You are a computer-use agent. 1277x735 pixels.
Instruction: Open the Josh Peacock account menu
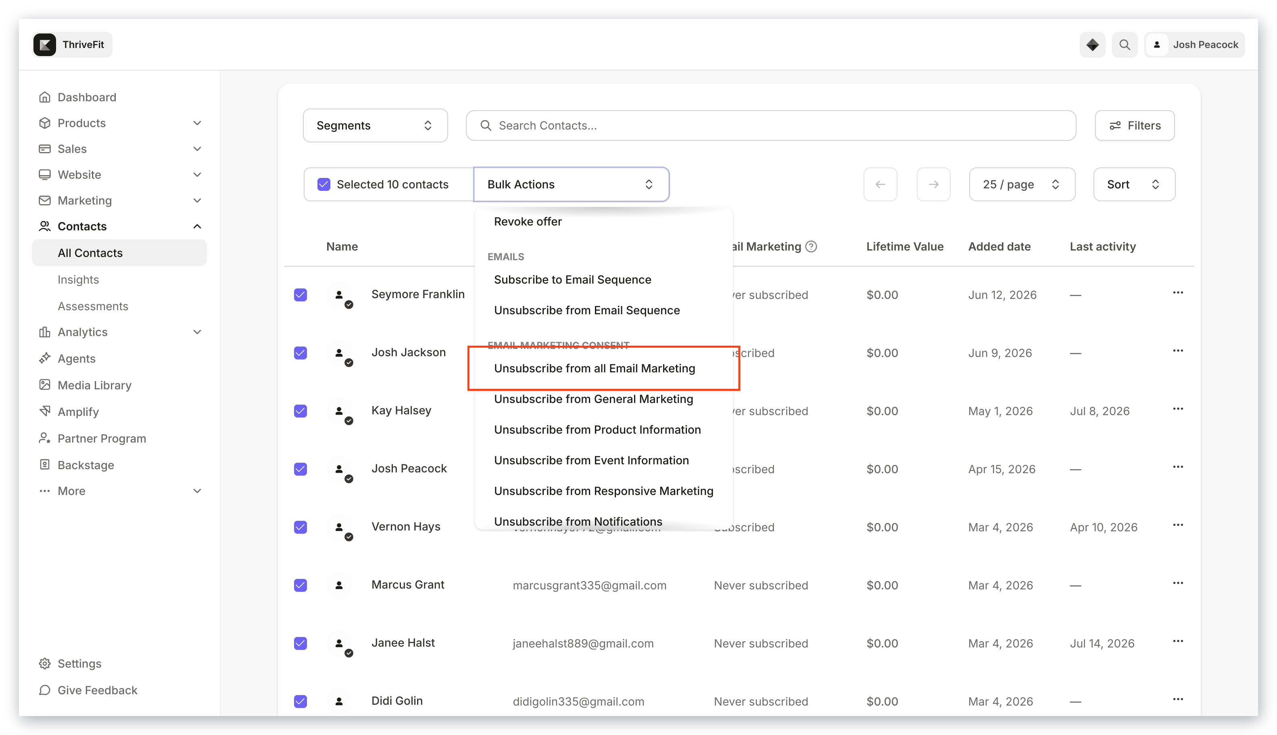[1194, 44]
